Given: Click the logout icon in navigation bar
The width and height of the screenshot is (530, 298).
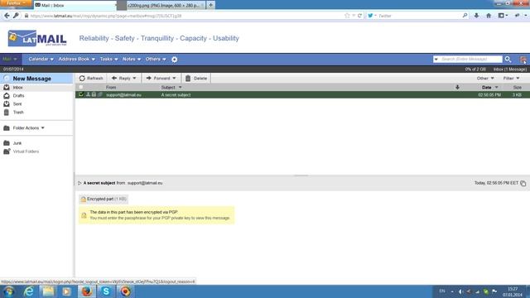Looking at the screenshot, I should [523, 60].
